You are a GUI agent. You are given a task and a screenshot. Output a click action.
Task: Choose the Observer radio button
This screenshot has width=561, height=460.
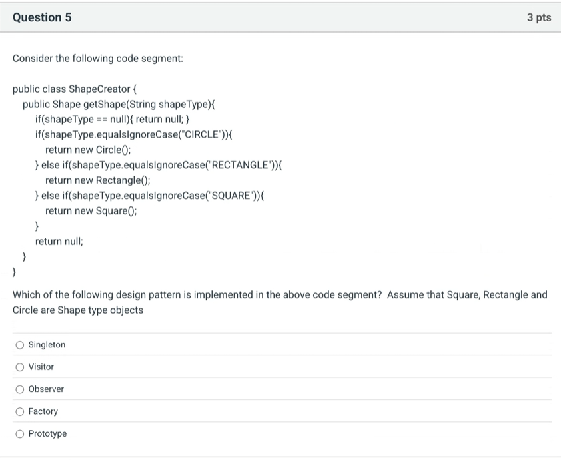20,389
